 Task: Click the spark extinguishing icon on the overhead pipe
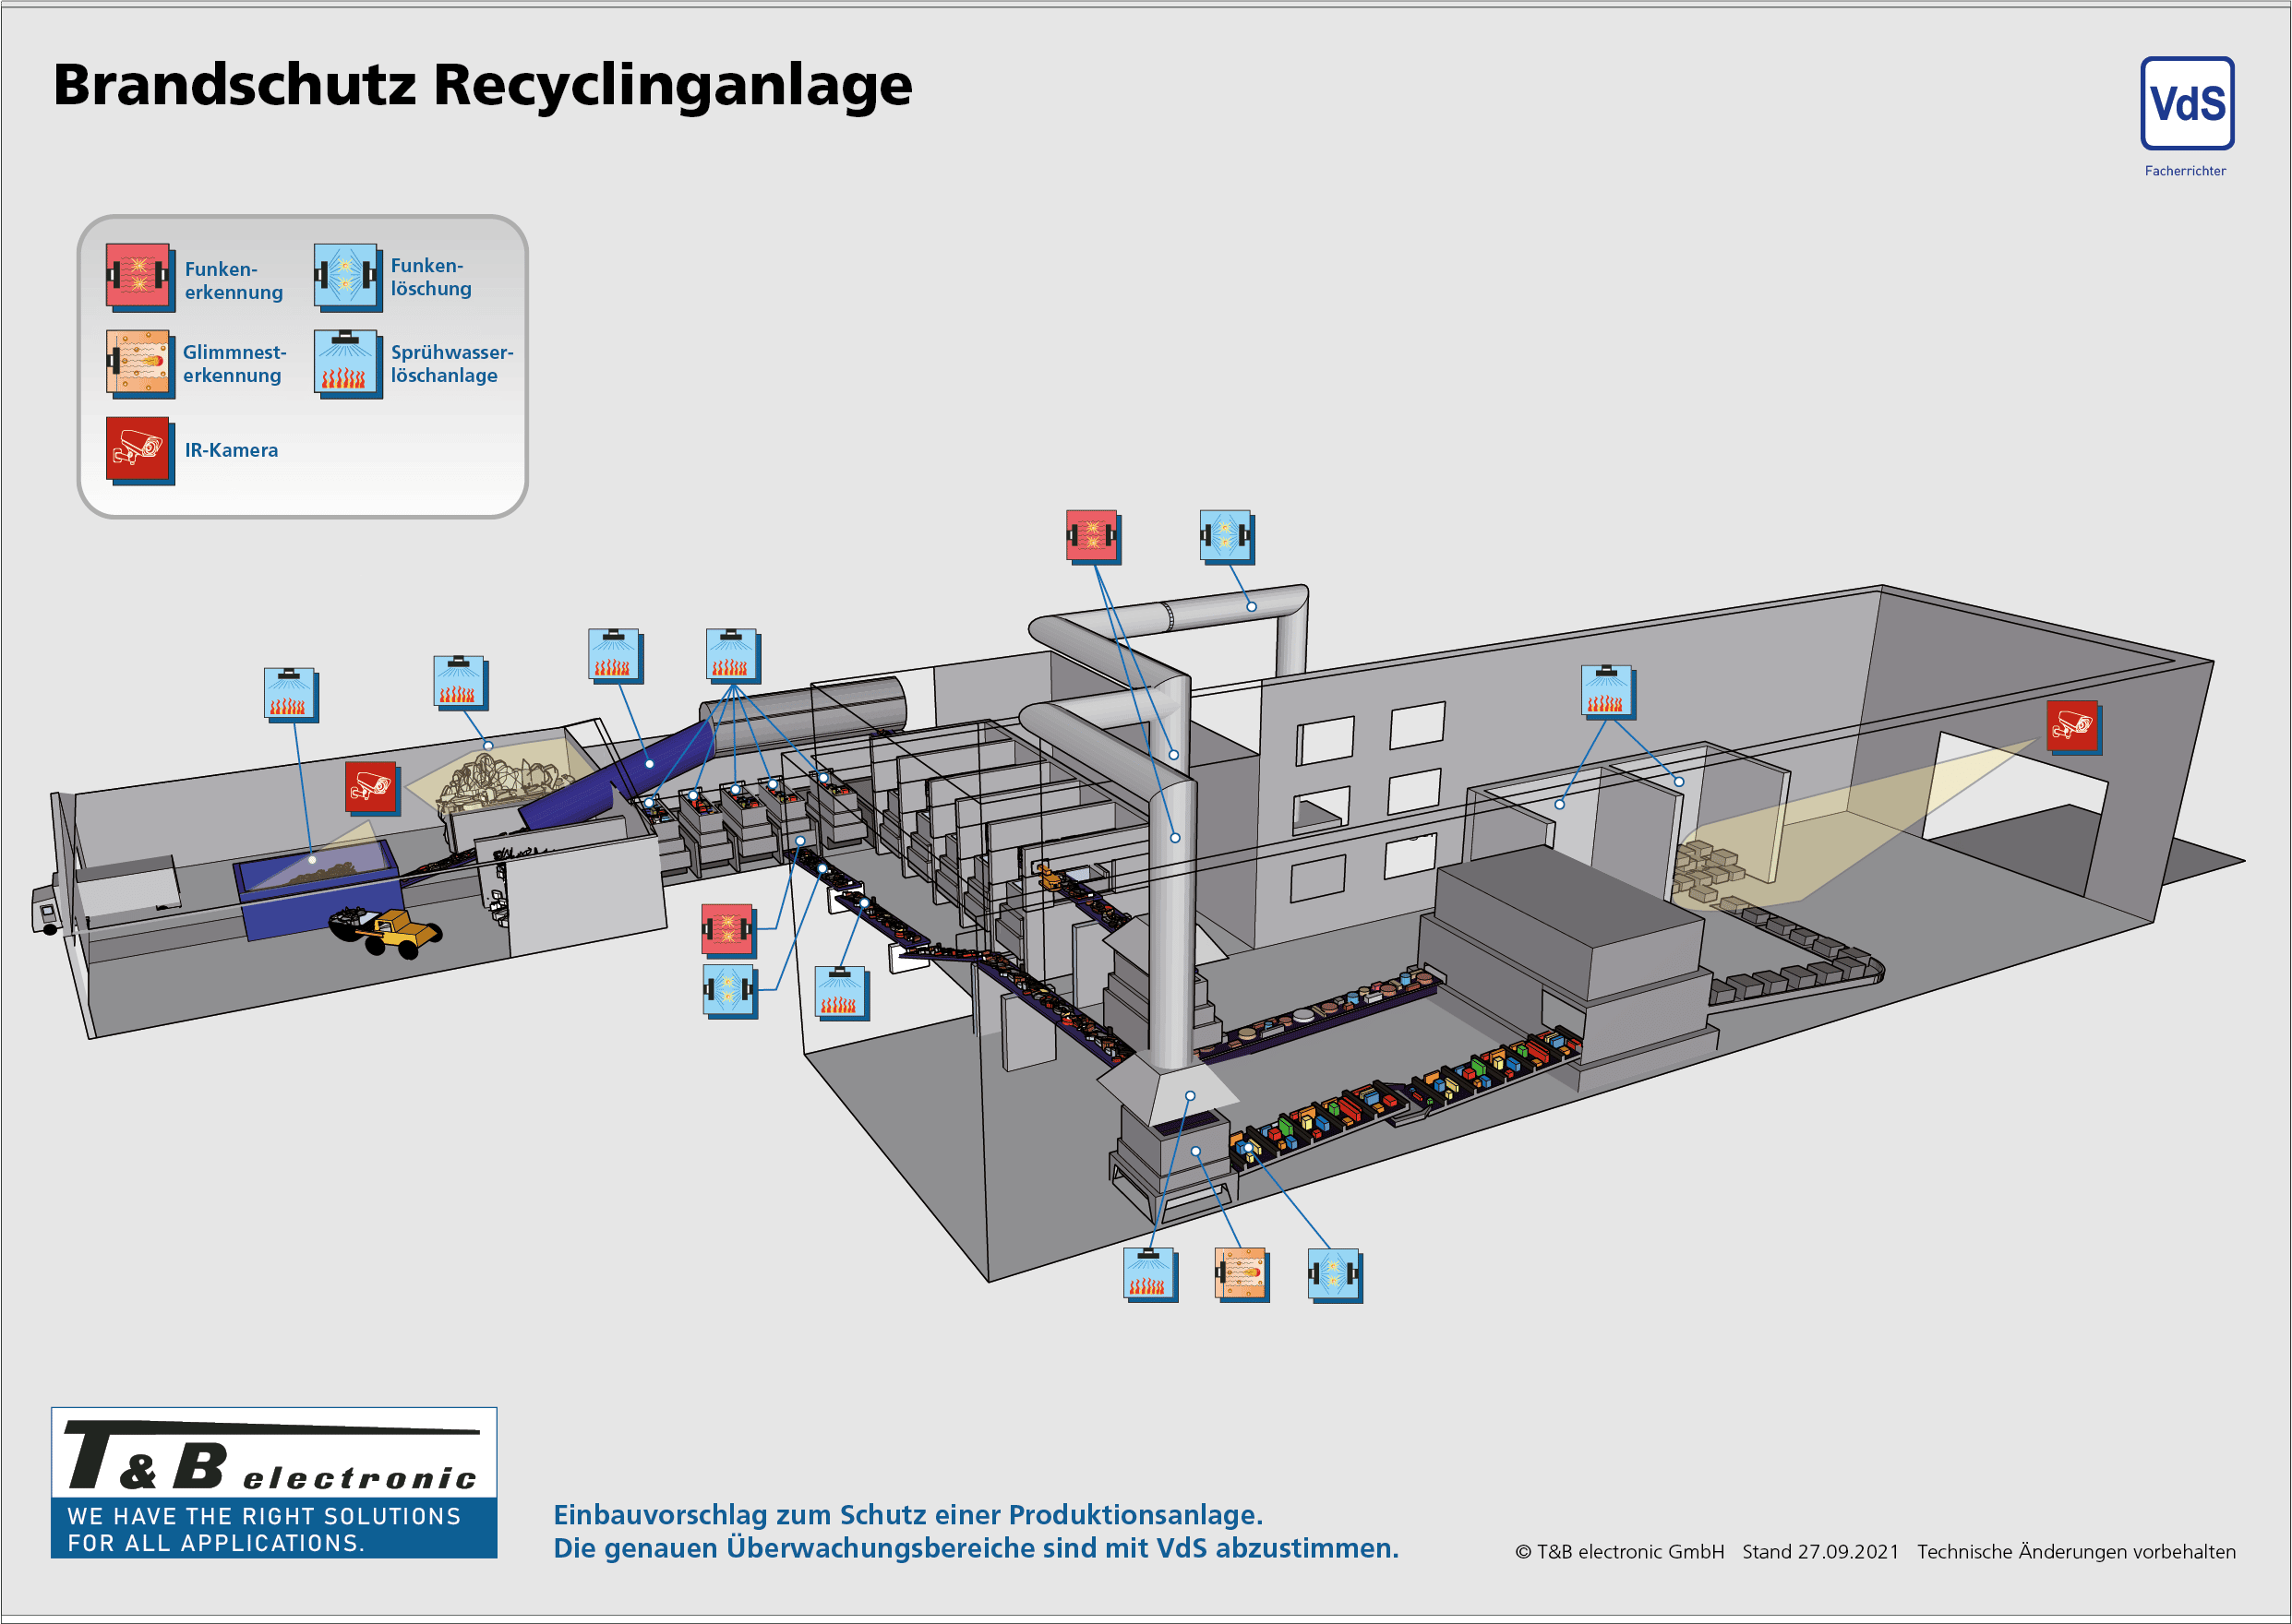tap(1228, 538)
